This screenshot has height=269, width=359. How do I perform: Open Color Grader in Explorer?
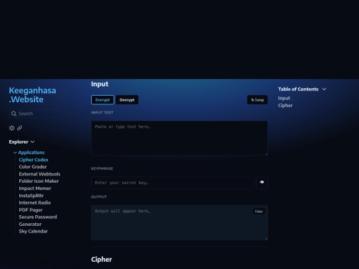(x=33, y=167)
